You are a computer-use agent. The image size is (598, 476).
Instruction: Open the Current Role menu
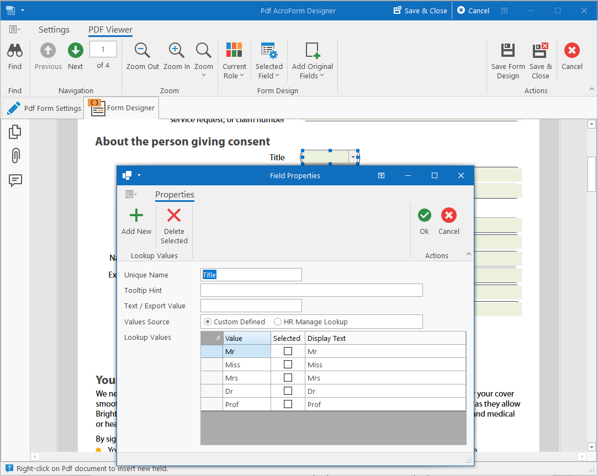click(x=234, y=61)
